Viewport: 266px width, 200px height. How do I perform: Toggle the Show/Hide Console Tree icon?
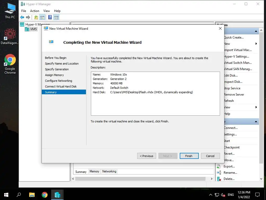[42, 17]
